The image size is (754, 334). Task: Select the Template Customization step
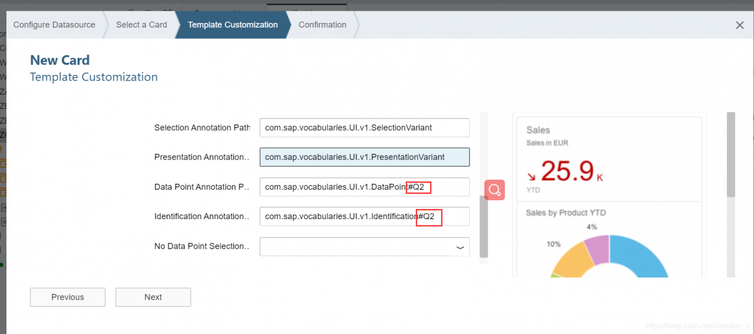click(233, 25)
